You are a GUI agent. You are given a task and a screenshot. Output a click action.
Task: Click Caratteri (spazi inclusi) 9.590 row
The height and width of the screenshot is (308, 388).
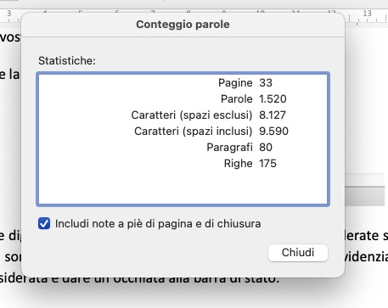[183, 132]
